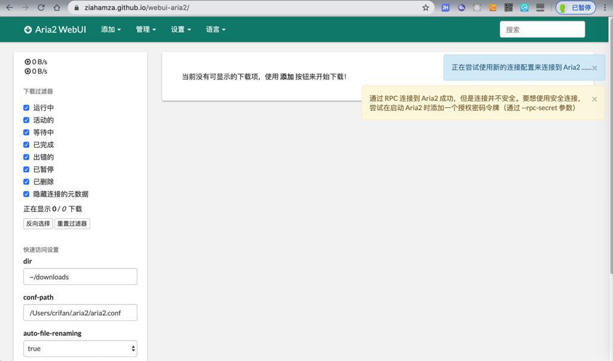Uncheck the 已删除 filter
Image resolution: width=613 pixels, height=361 pixels.
tap(26, 181)
